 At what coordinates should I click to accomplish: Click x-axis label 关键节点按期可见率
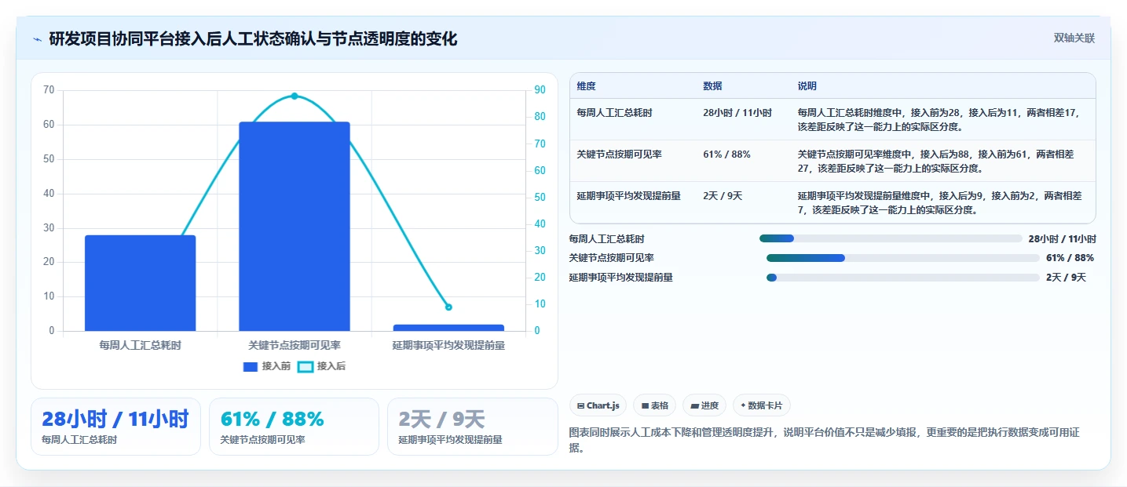coord(295,345)
